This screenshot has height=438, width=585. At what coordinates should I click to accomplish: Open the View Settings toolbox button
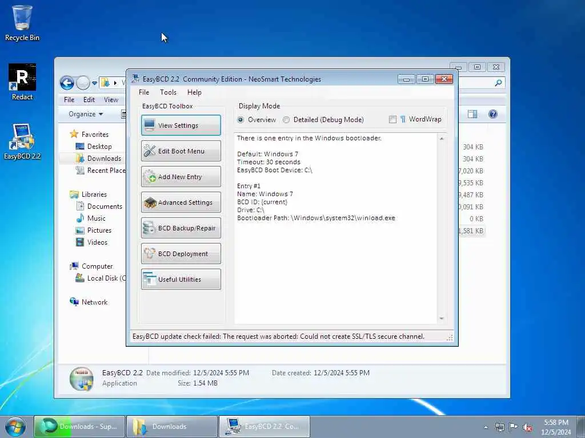[x=181, y=125]
